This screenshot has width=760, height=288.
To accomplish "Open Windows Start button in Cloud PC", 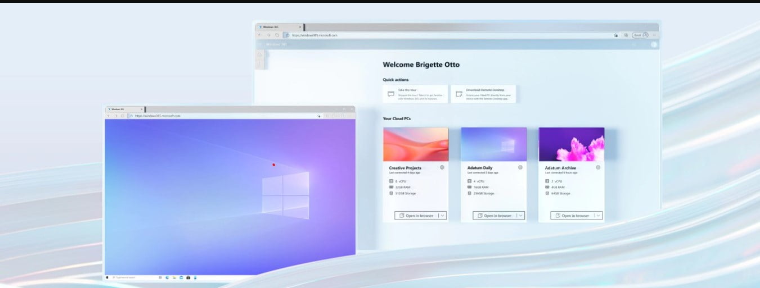I will click(107, 277).
